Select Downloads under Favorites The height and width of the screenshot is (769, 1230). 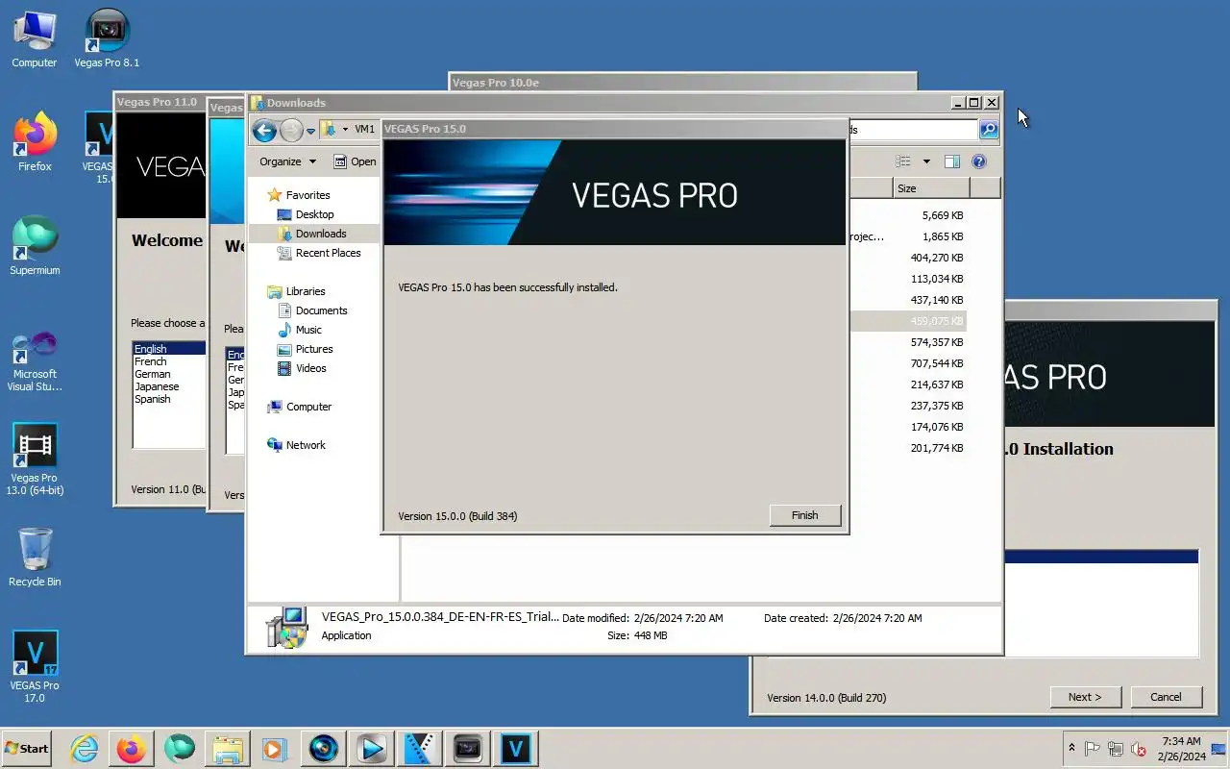tap(321, 234)
